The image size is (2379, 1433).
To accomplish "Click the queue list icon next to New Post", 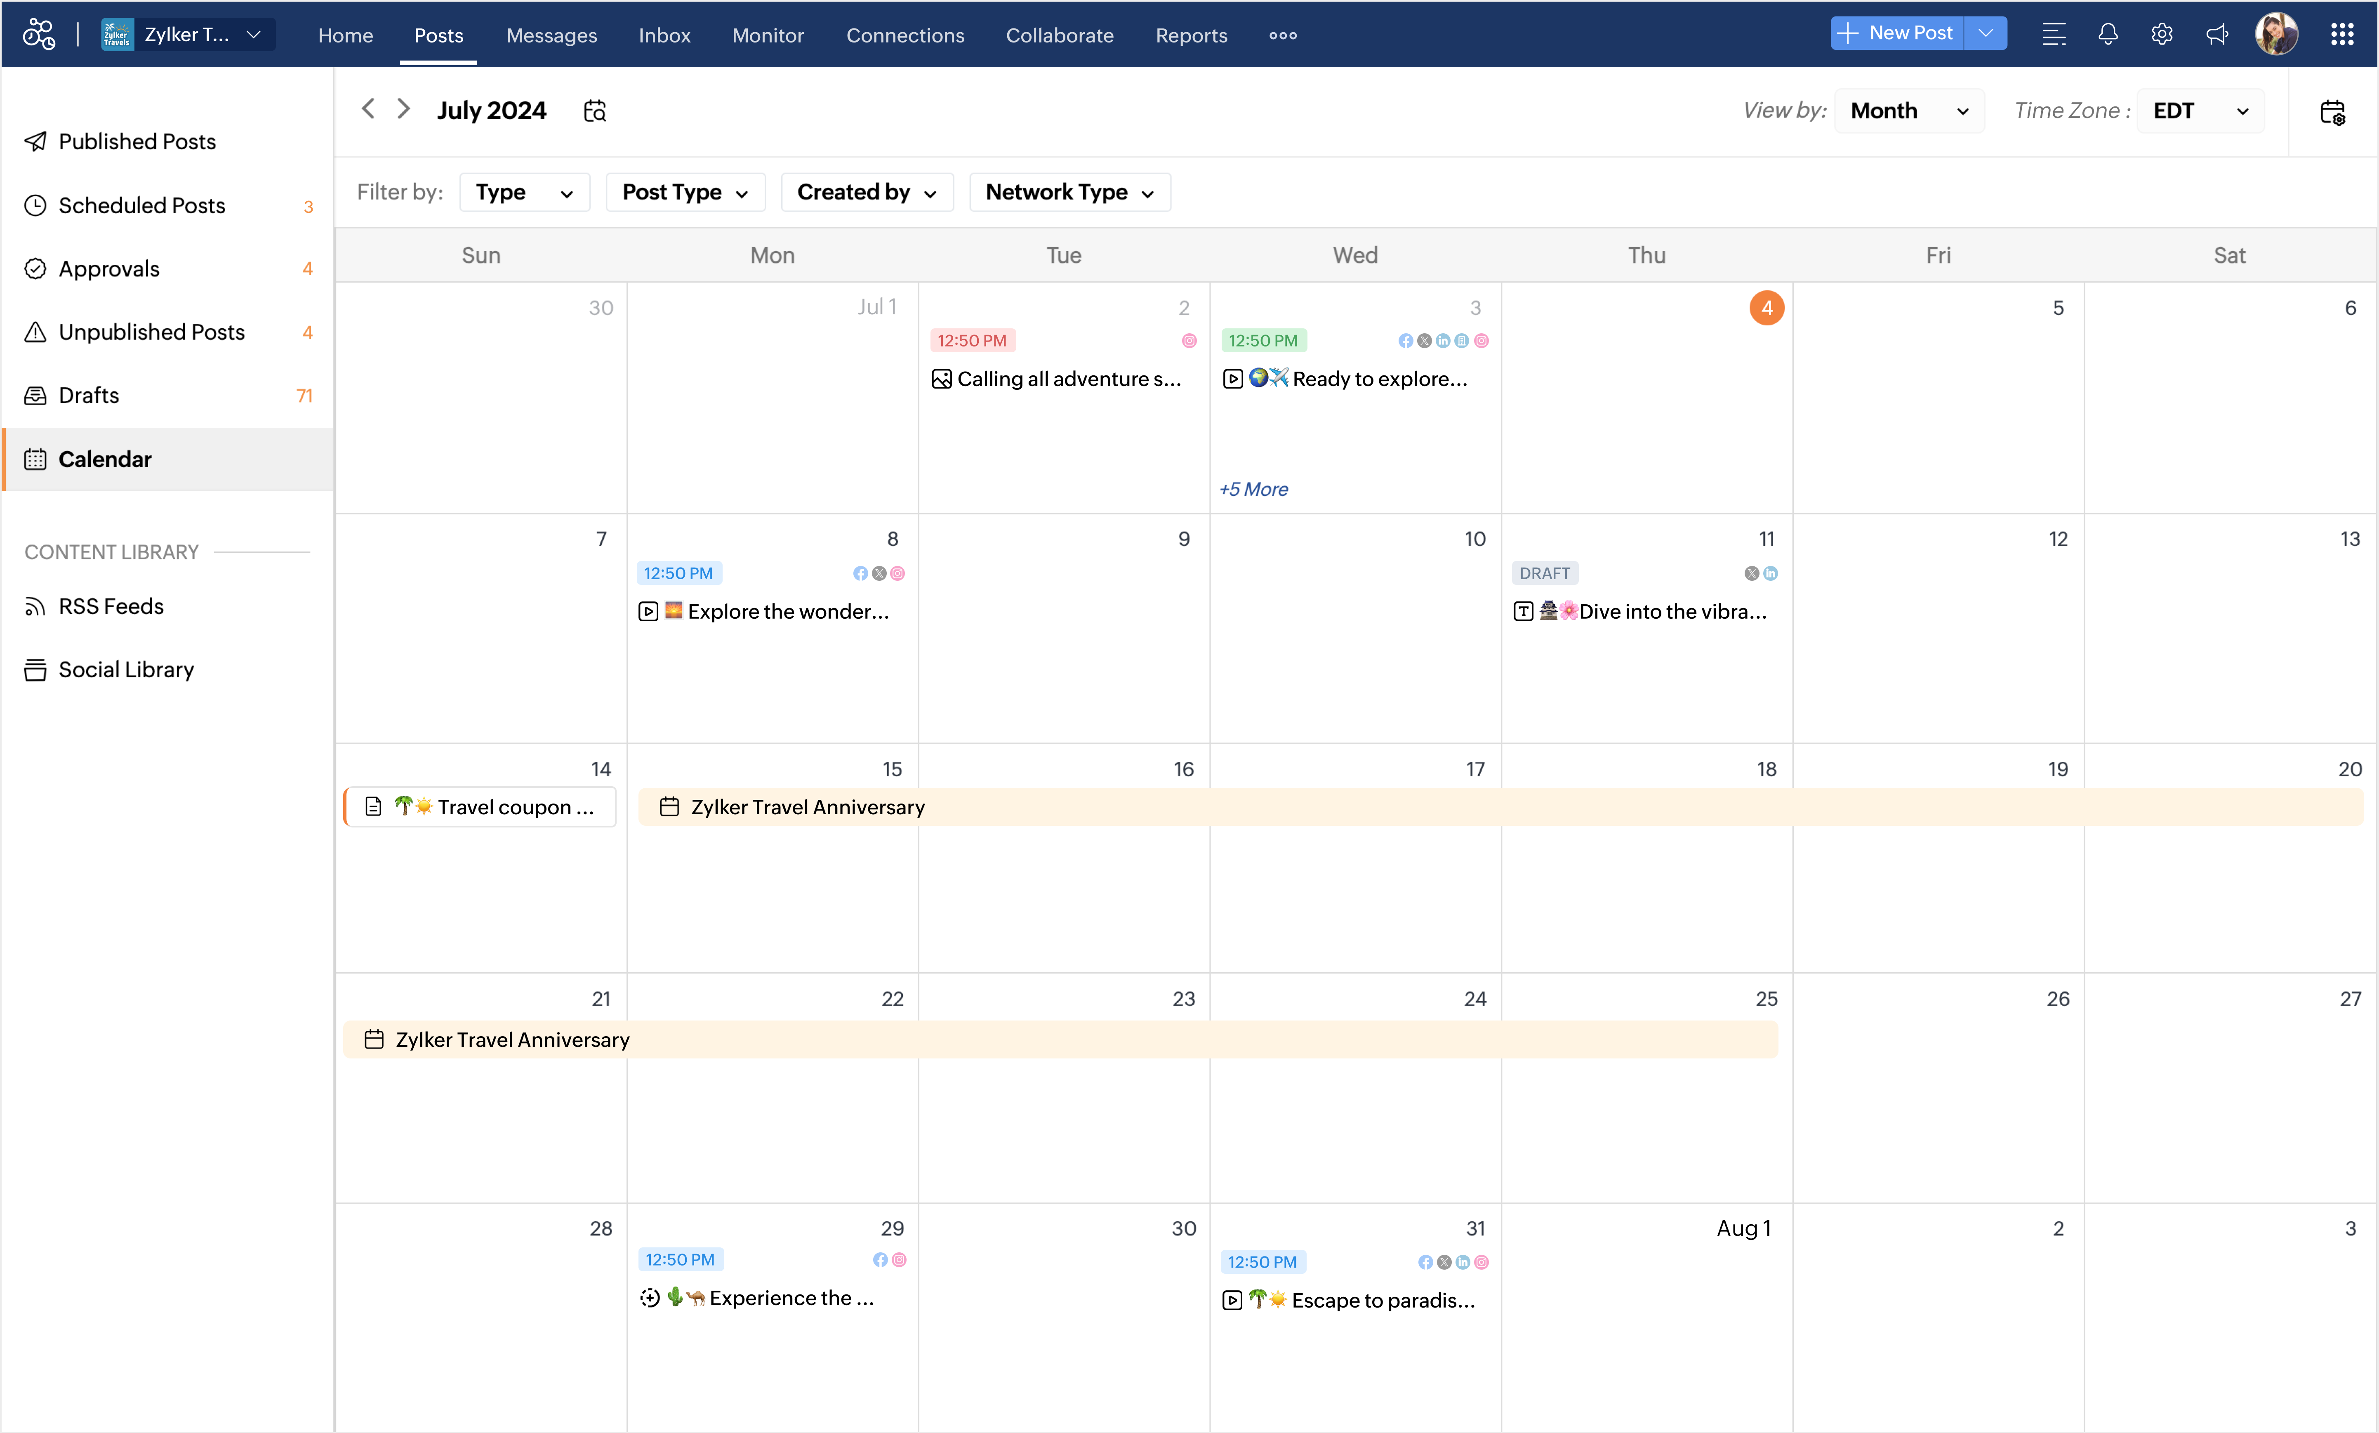I will pos(2054,35).
